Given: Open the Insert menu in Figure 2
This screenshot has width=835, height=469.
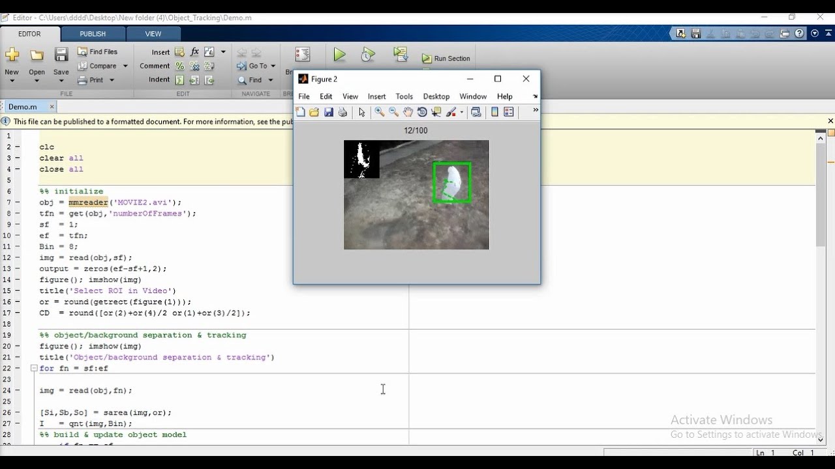Looking at the screenshot, I should pos(377,96).
